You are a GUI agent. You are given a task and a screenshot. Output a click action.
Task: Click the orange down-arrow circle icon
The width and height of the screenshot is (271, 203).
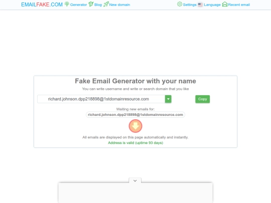(x=135, y=126)
